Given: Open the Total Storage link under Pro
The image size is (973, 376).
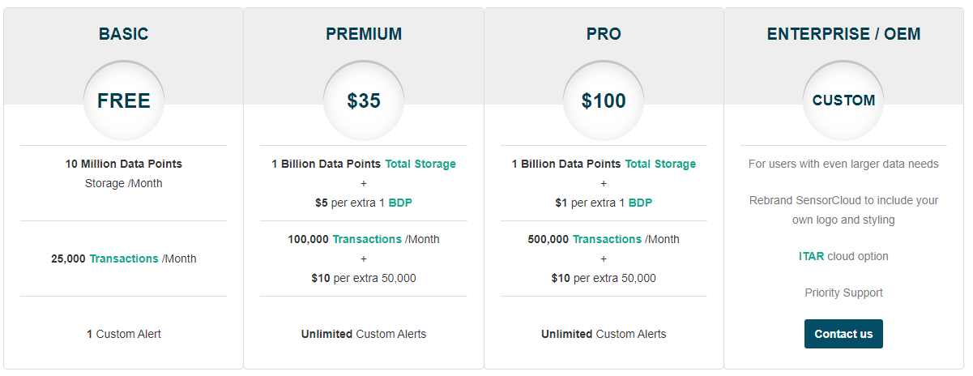Looking at the screenshot, I should point(660,164).
